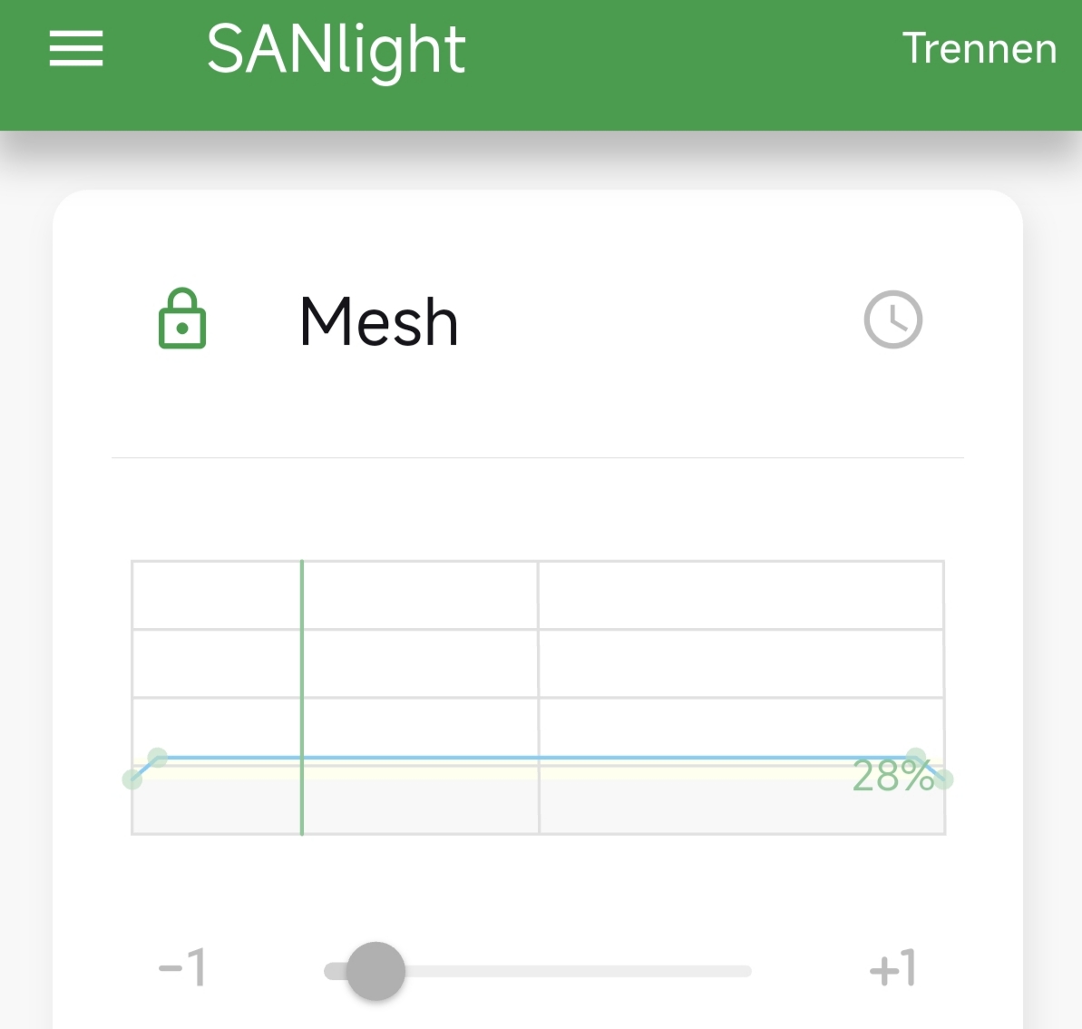Select the upper-left node on the blue curve
The width and height of the screenshot is (1082, 1029).
point(158,758)
